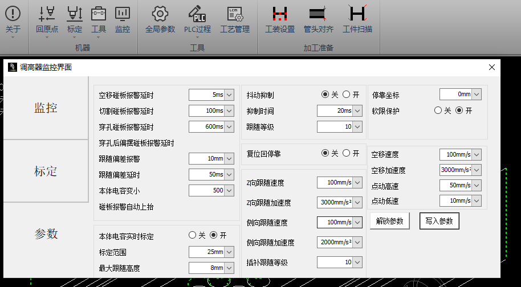Set 软限保护 to 关
521x287 pixels.
tap(438, 110)
